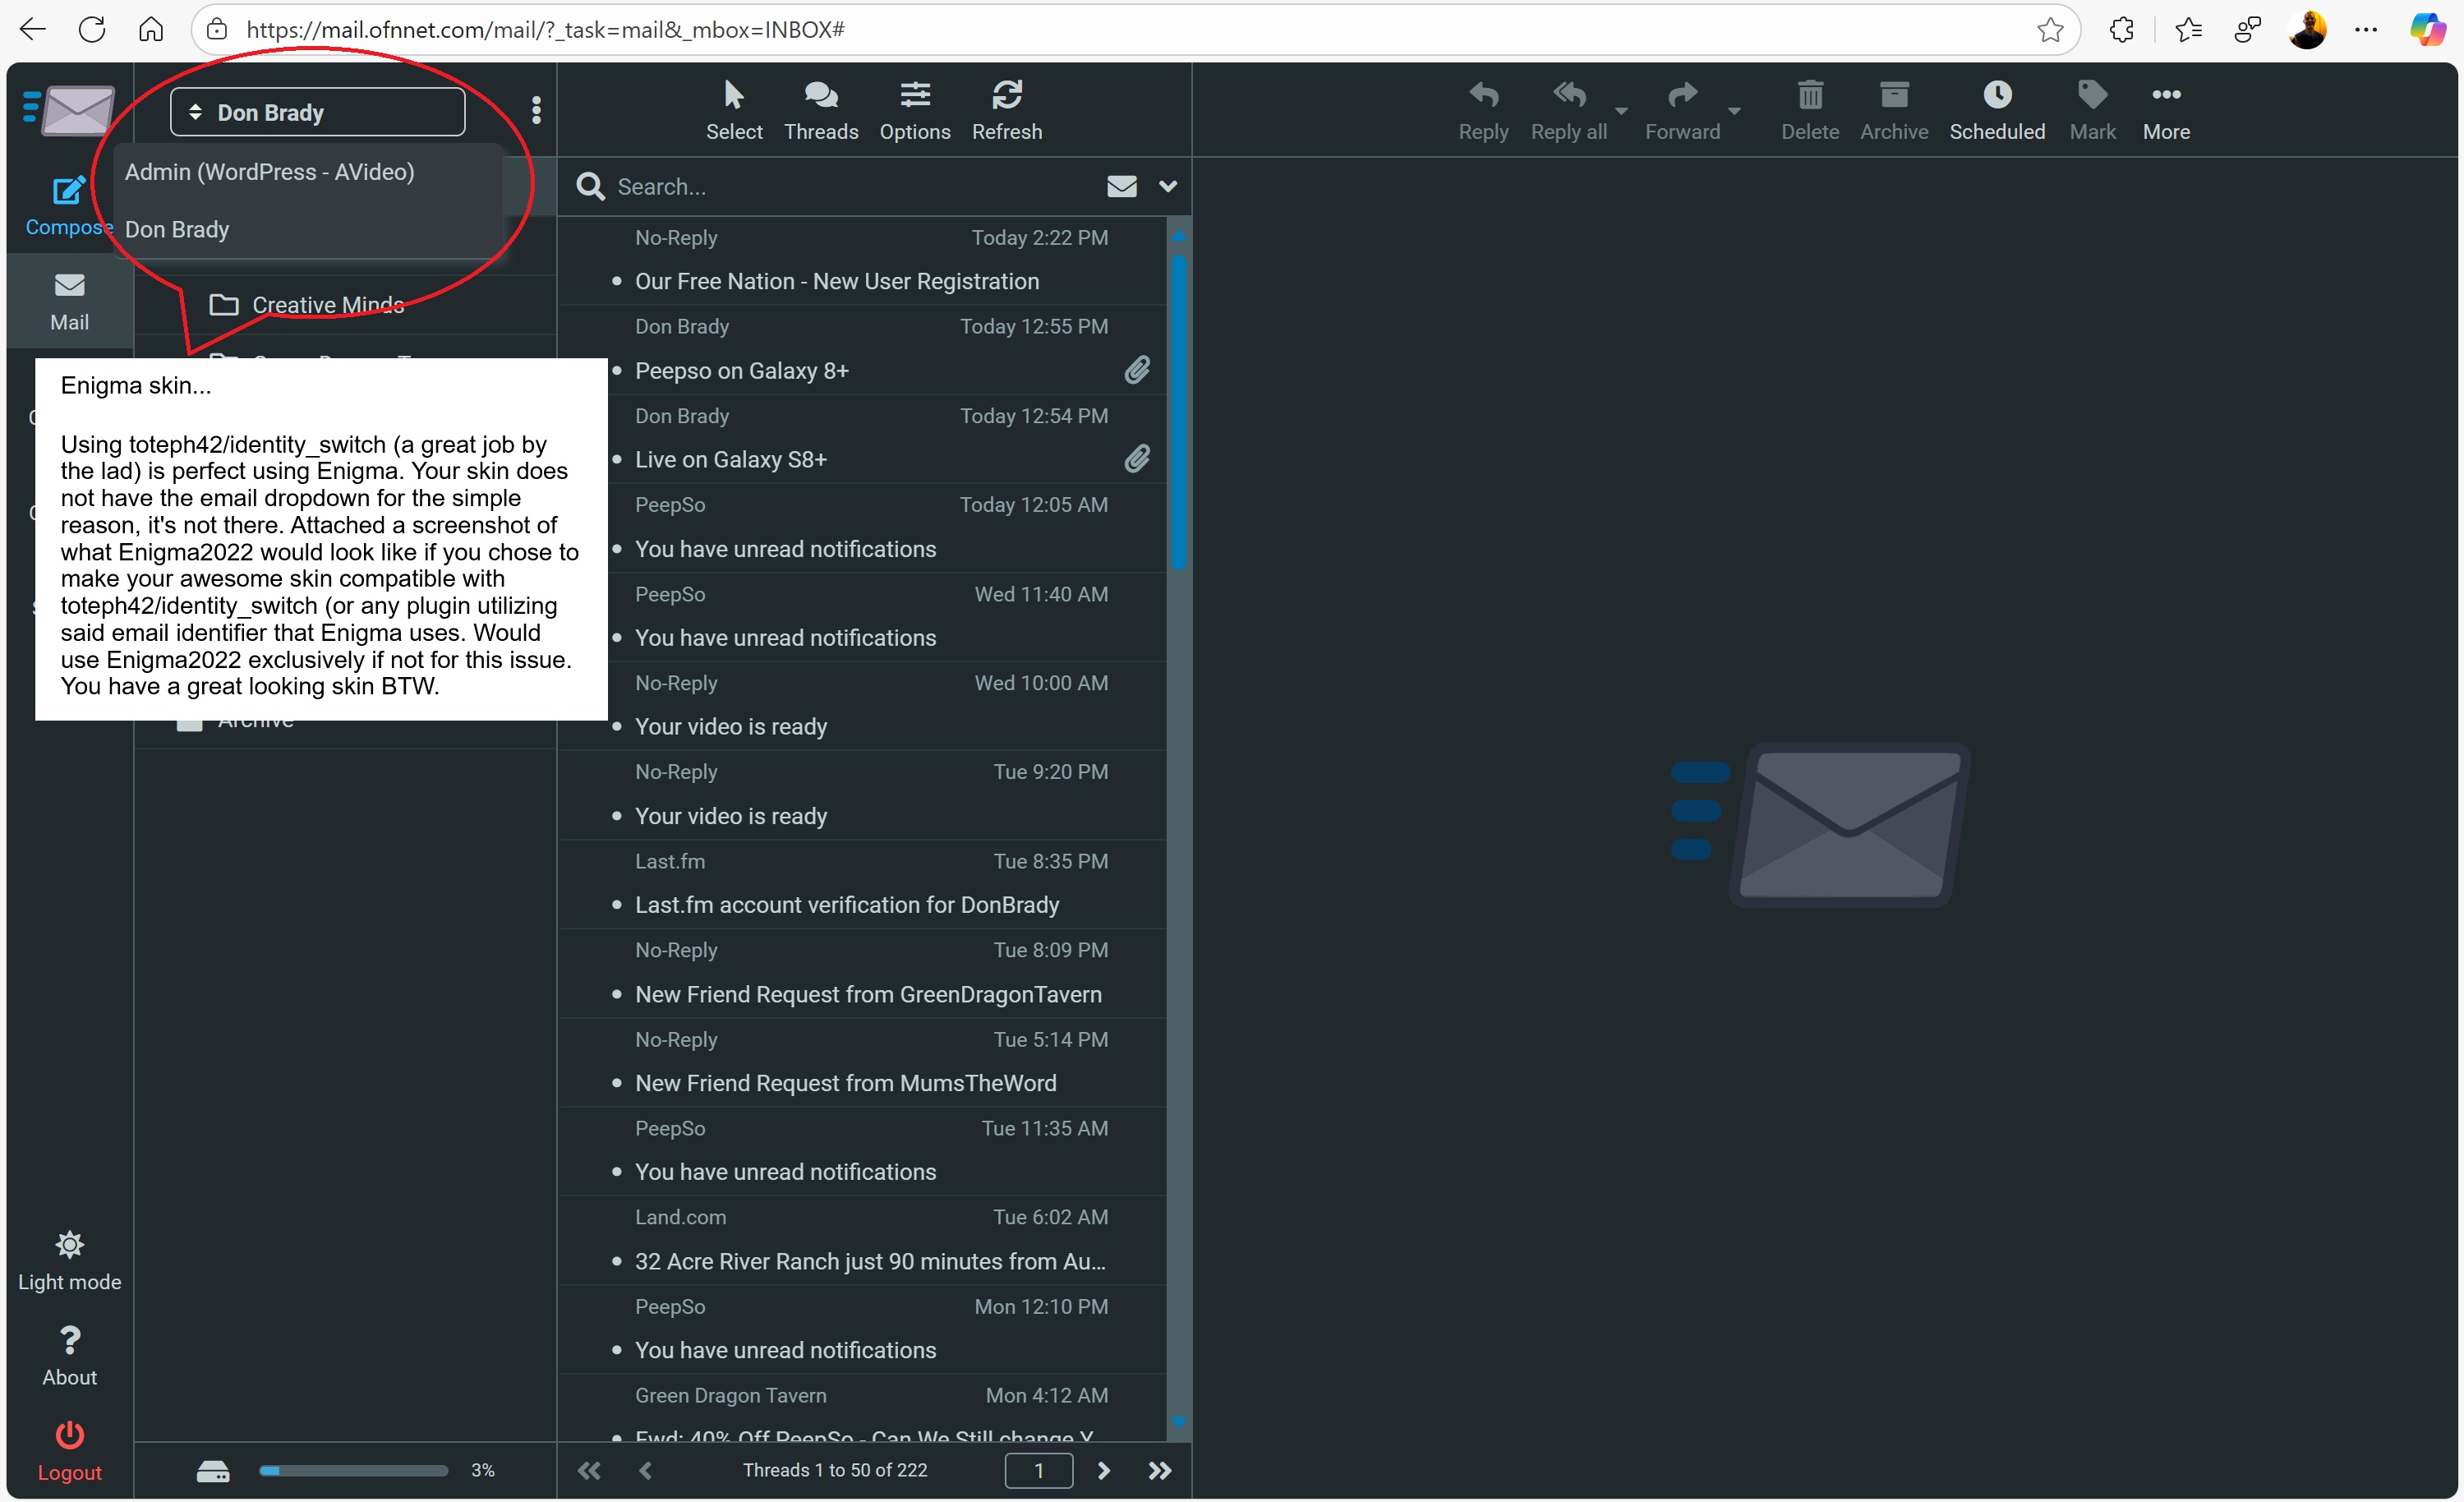Viewport: 2464px width, 1502px height.
Task: Open the Copilot icon in browser
Action: [2427, 30]
